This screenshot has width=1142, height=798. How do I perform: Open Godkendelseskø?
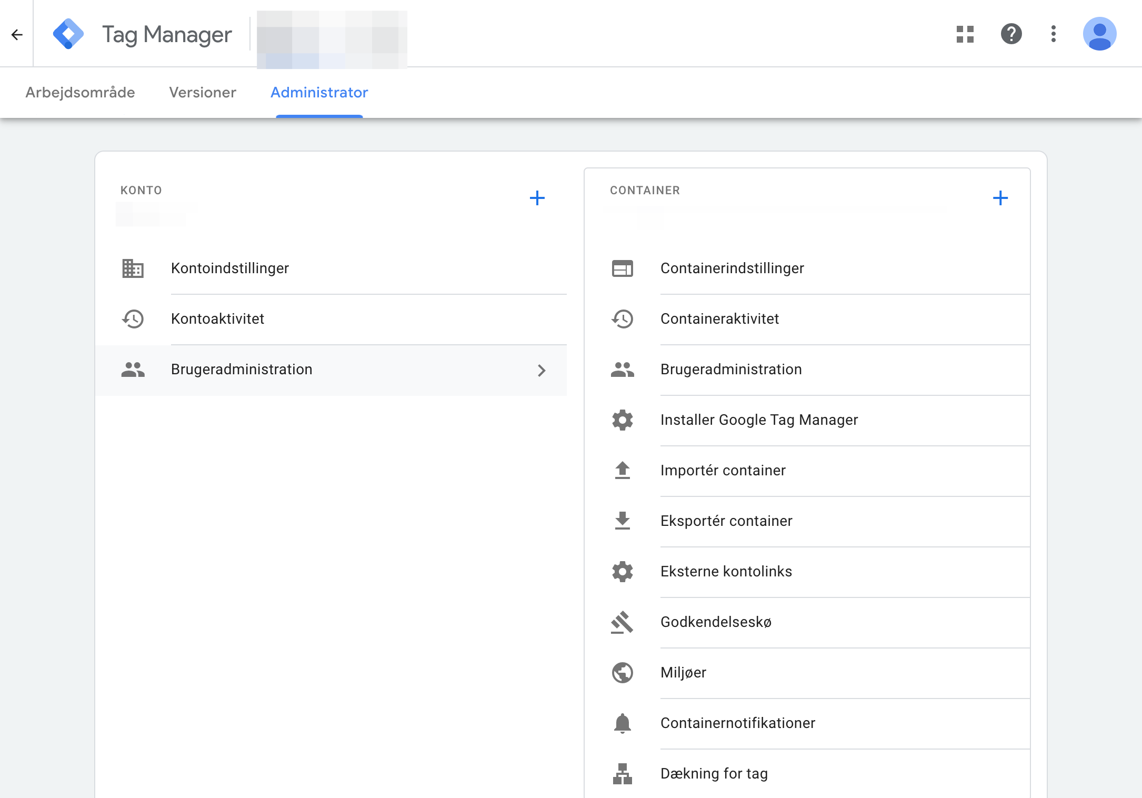pos(807,622)
